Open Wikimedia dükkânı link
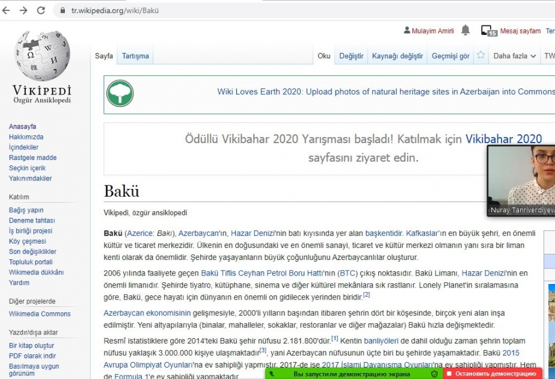The width and height of the screenshot is (555, 379). pos(36,272)
